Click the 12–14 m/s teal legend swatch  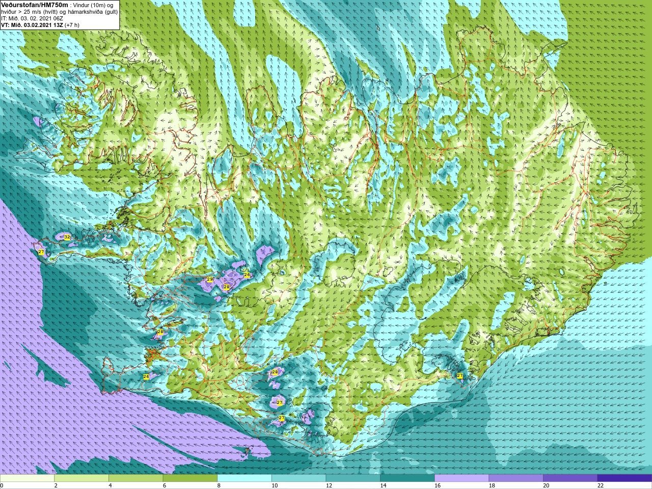click(353, 478)
